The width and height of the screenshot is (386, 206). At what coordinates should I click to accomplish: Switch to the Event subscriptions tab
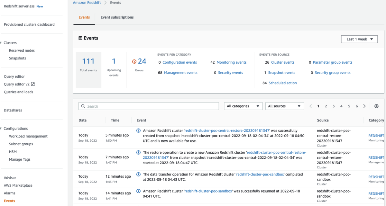pos(117,17)
